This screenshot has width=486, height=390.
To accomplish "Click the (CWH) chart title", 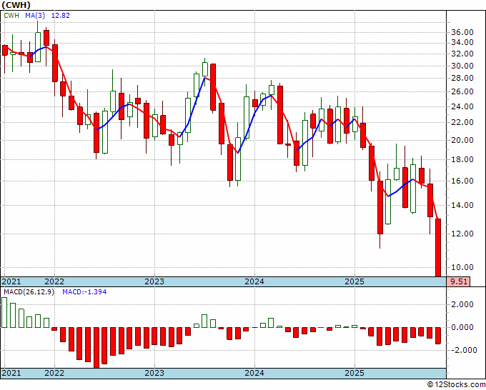I will point(16,5).
